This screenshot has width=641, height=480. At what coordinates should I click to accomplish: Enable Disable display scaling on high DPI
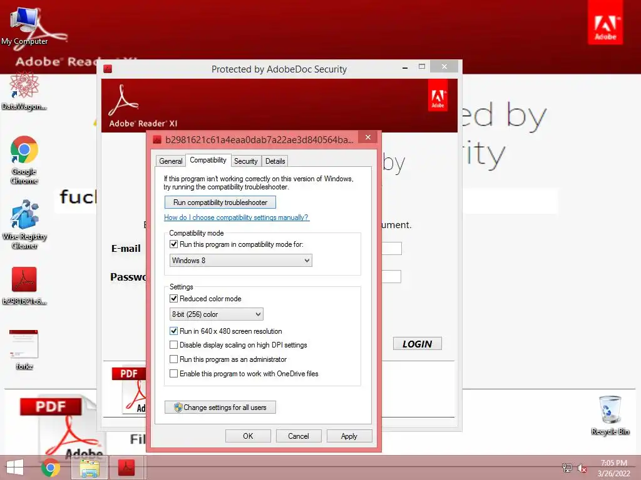174,345
